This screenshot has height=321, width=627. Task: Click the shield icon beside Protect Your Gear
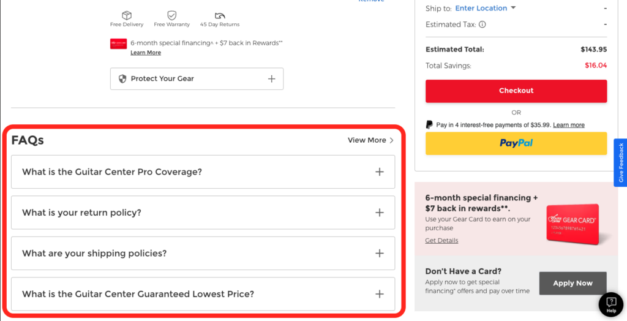[x=122, y=79]
